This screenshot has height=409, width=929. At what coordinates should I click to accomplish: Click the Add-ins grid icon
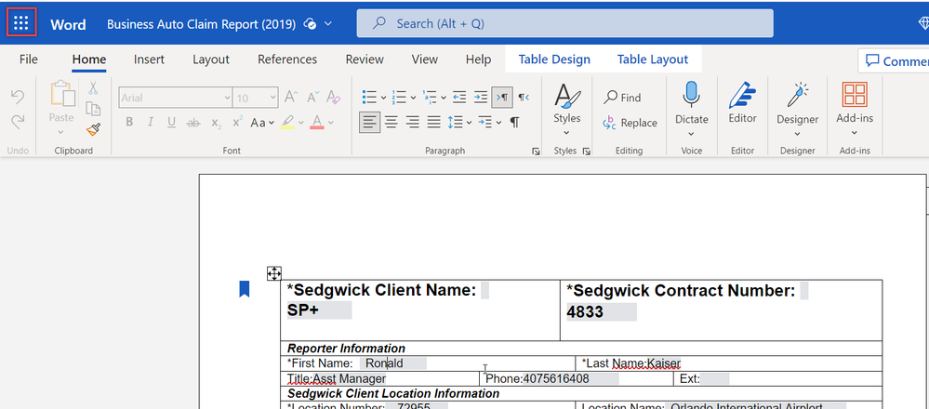pyautogui.click(x=855, y=95)
